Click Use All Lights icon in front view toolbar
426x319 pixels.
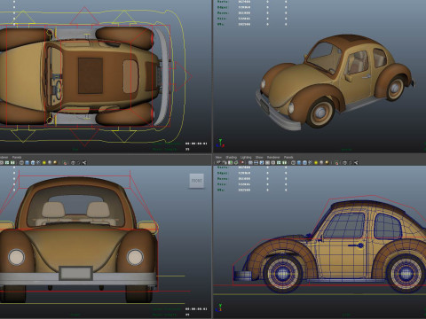pyautogui.click(x=44, y=162)
